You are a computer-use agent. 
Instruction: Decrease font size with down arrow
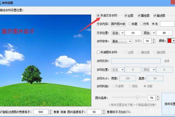click(154, 42)
